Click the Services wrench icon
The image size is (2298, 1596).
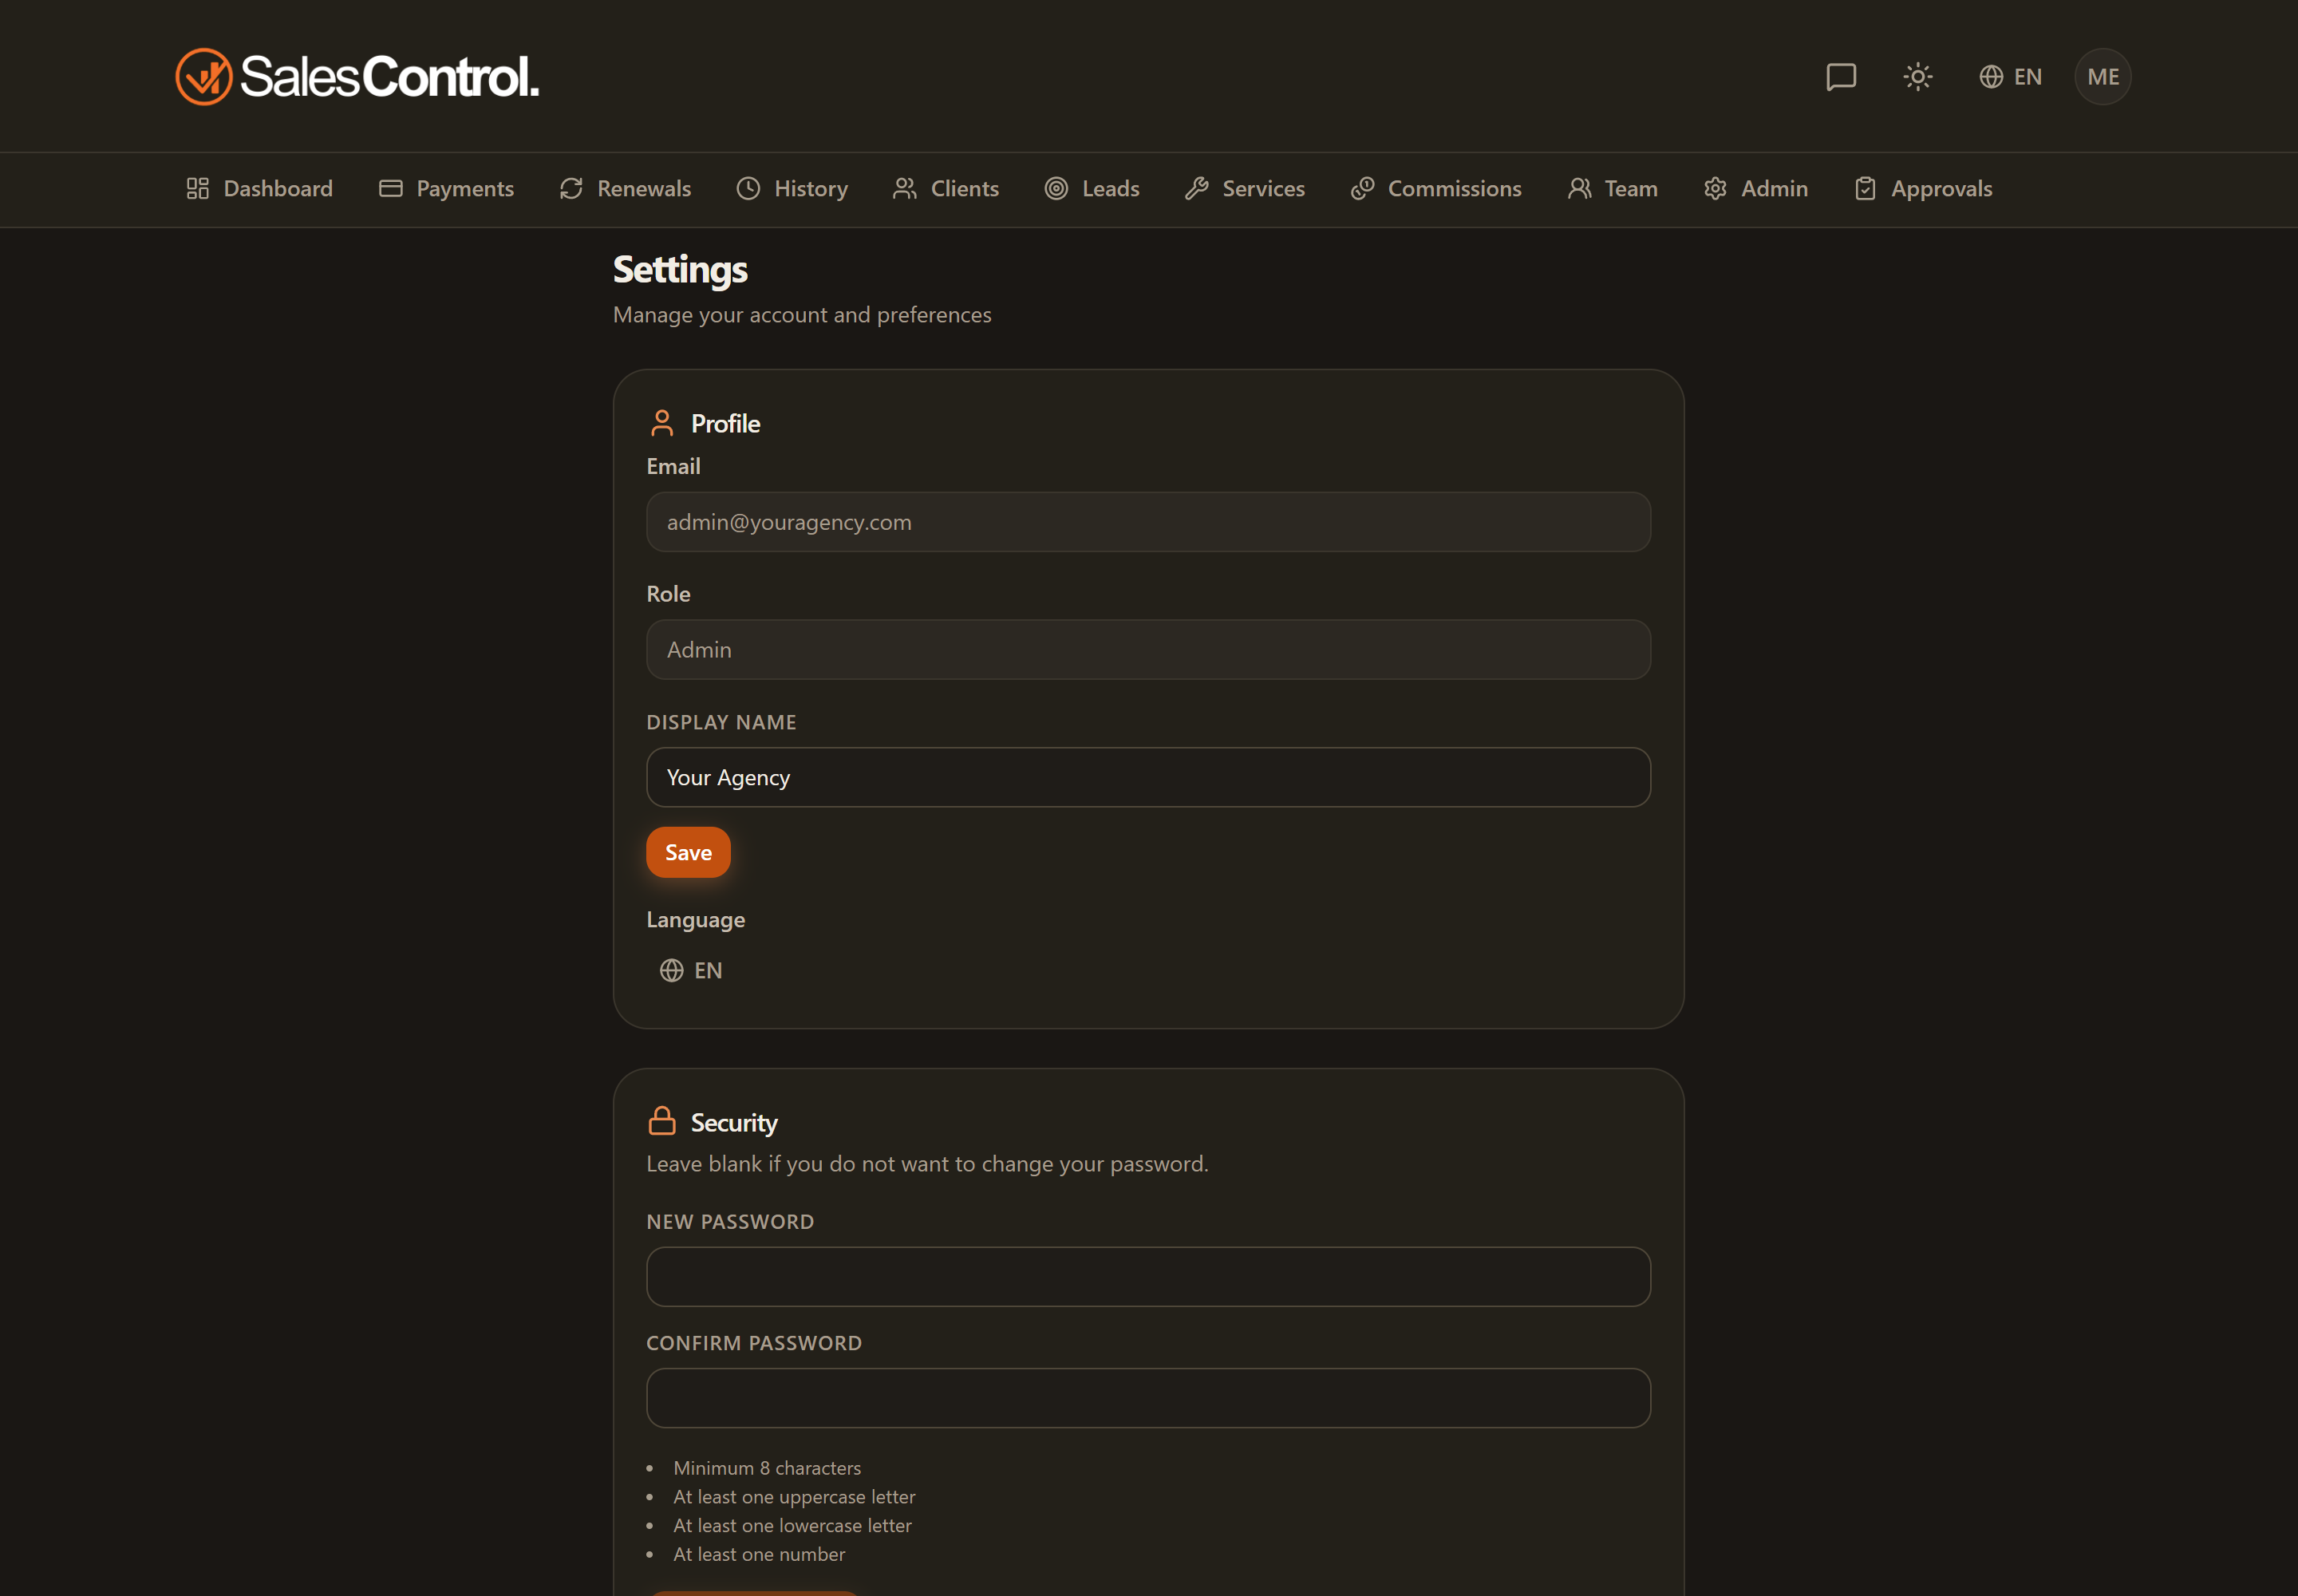[1196, 189]
